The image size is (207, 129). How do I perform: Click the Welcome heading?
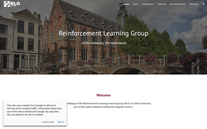click(103, 95)
